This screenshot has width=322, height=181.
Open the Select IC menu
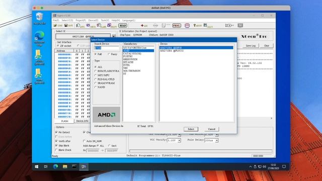[x=67, y=20]
